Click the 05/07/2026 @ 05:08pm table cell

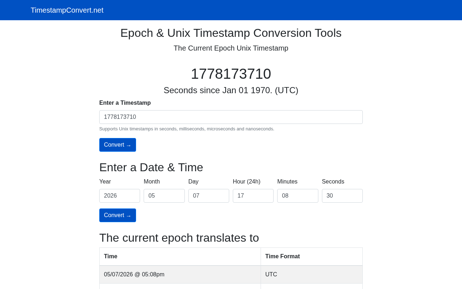point(180,275)
